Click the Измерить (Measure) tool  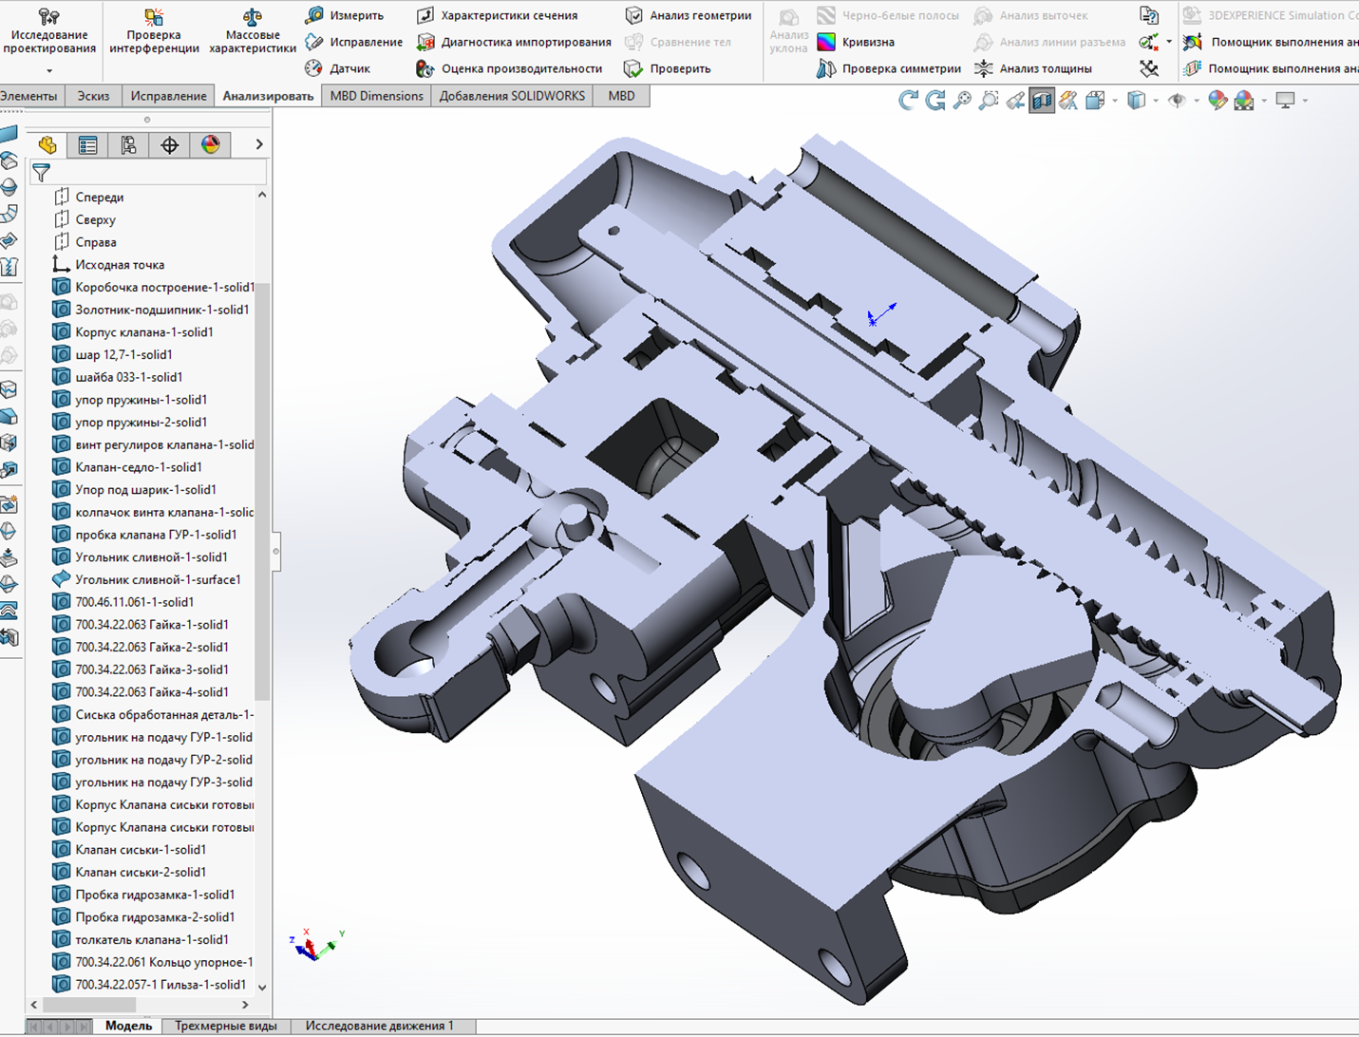point(345,15)
